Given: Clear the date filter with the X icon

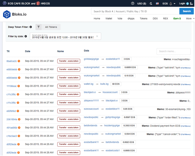Looking at the screenshot, I should click(x=97, y=36).
